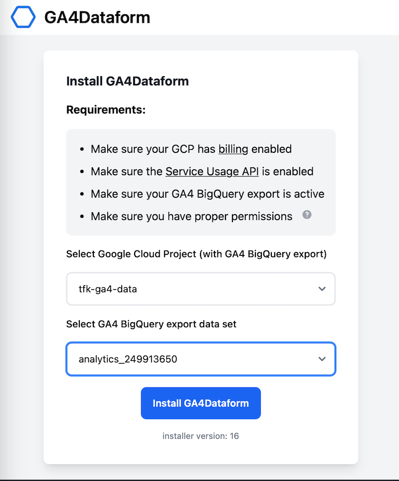Image resolution: width=399 pixels, height=481 pixels.
Task: Expand the analytics_249913650 dataset selector
Action: pyautogui.click(x=200, y=359)
